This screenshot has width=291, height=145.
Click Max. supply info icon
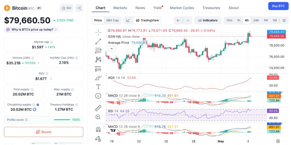click(x=72, y=90)
